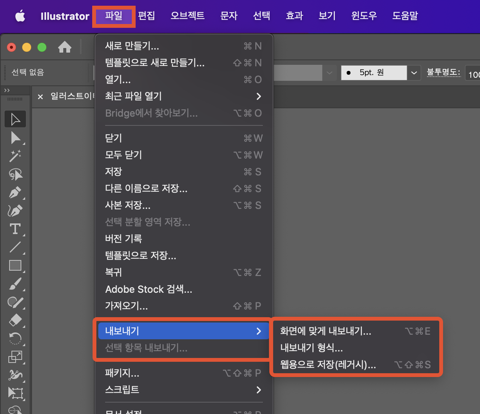
Task: Select the Magic Wand tool
Action: (x=15, y=156)
